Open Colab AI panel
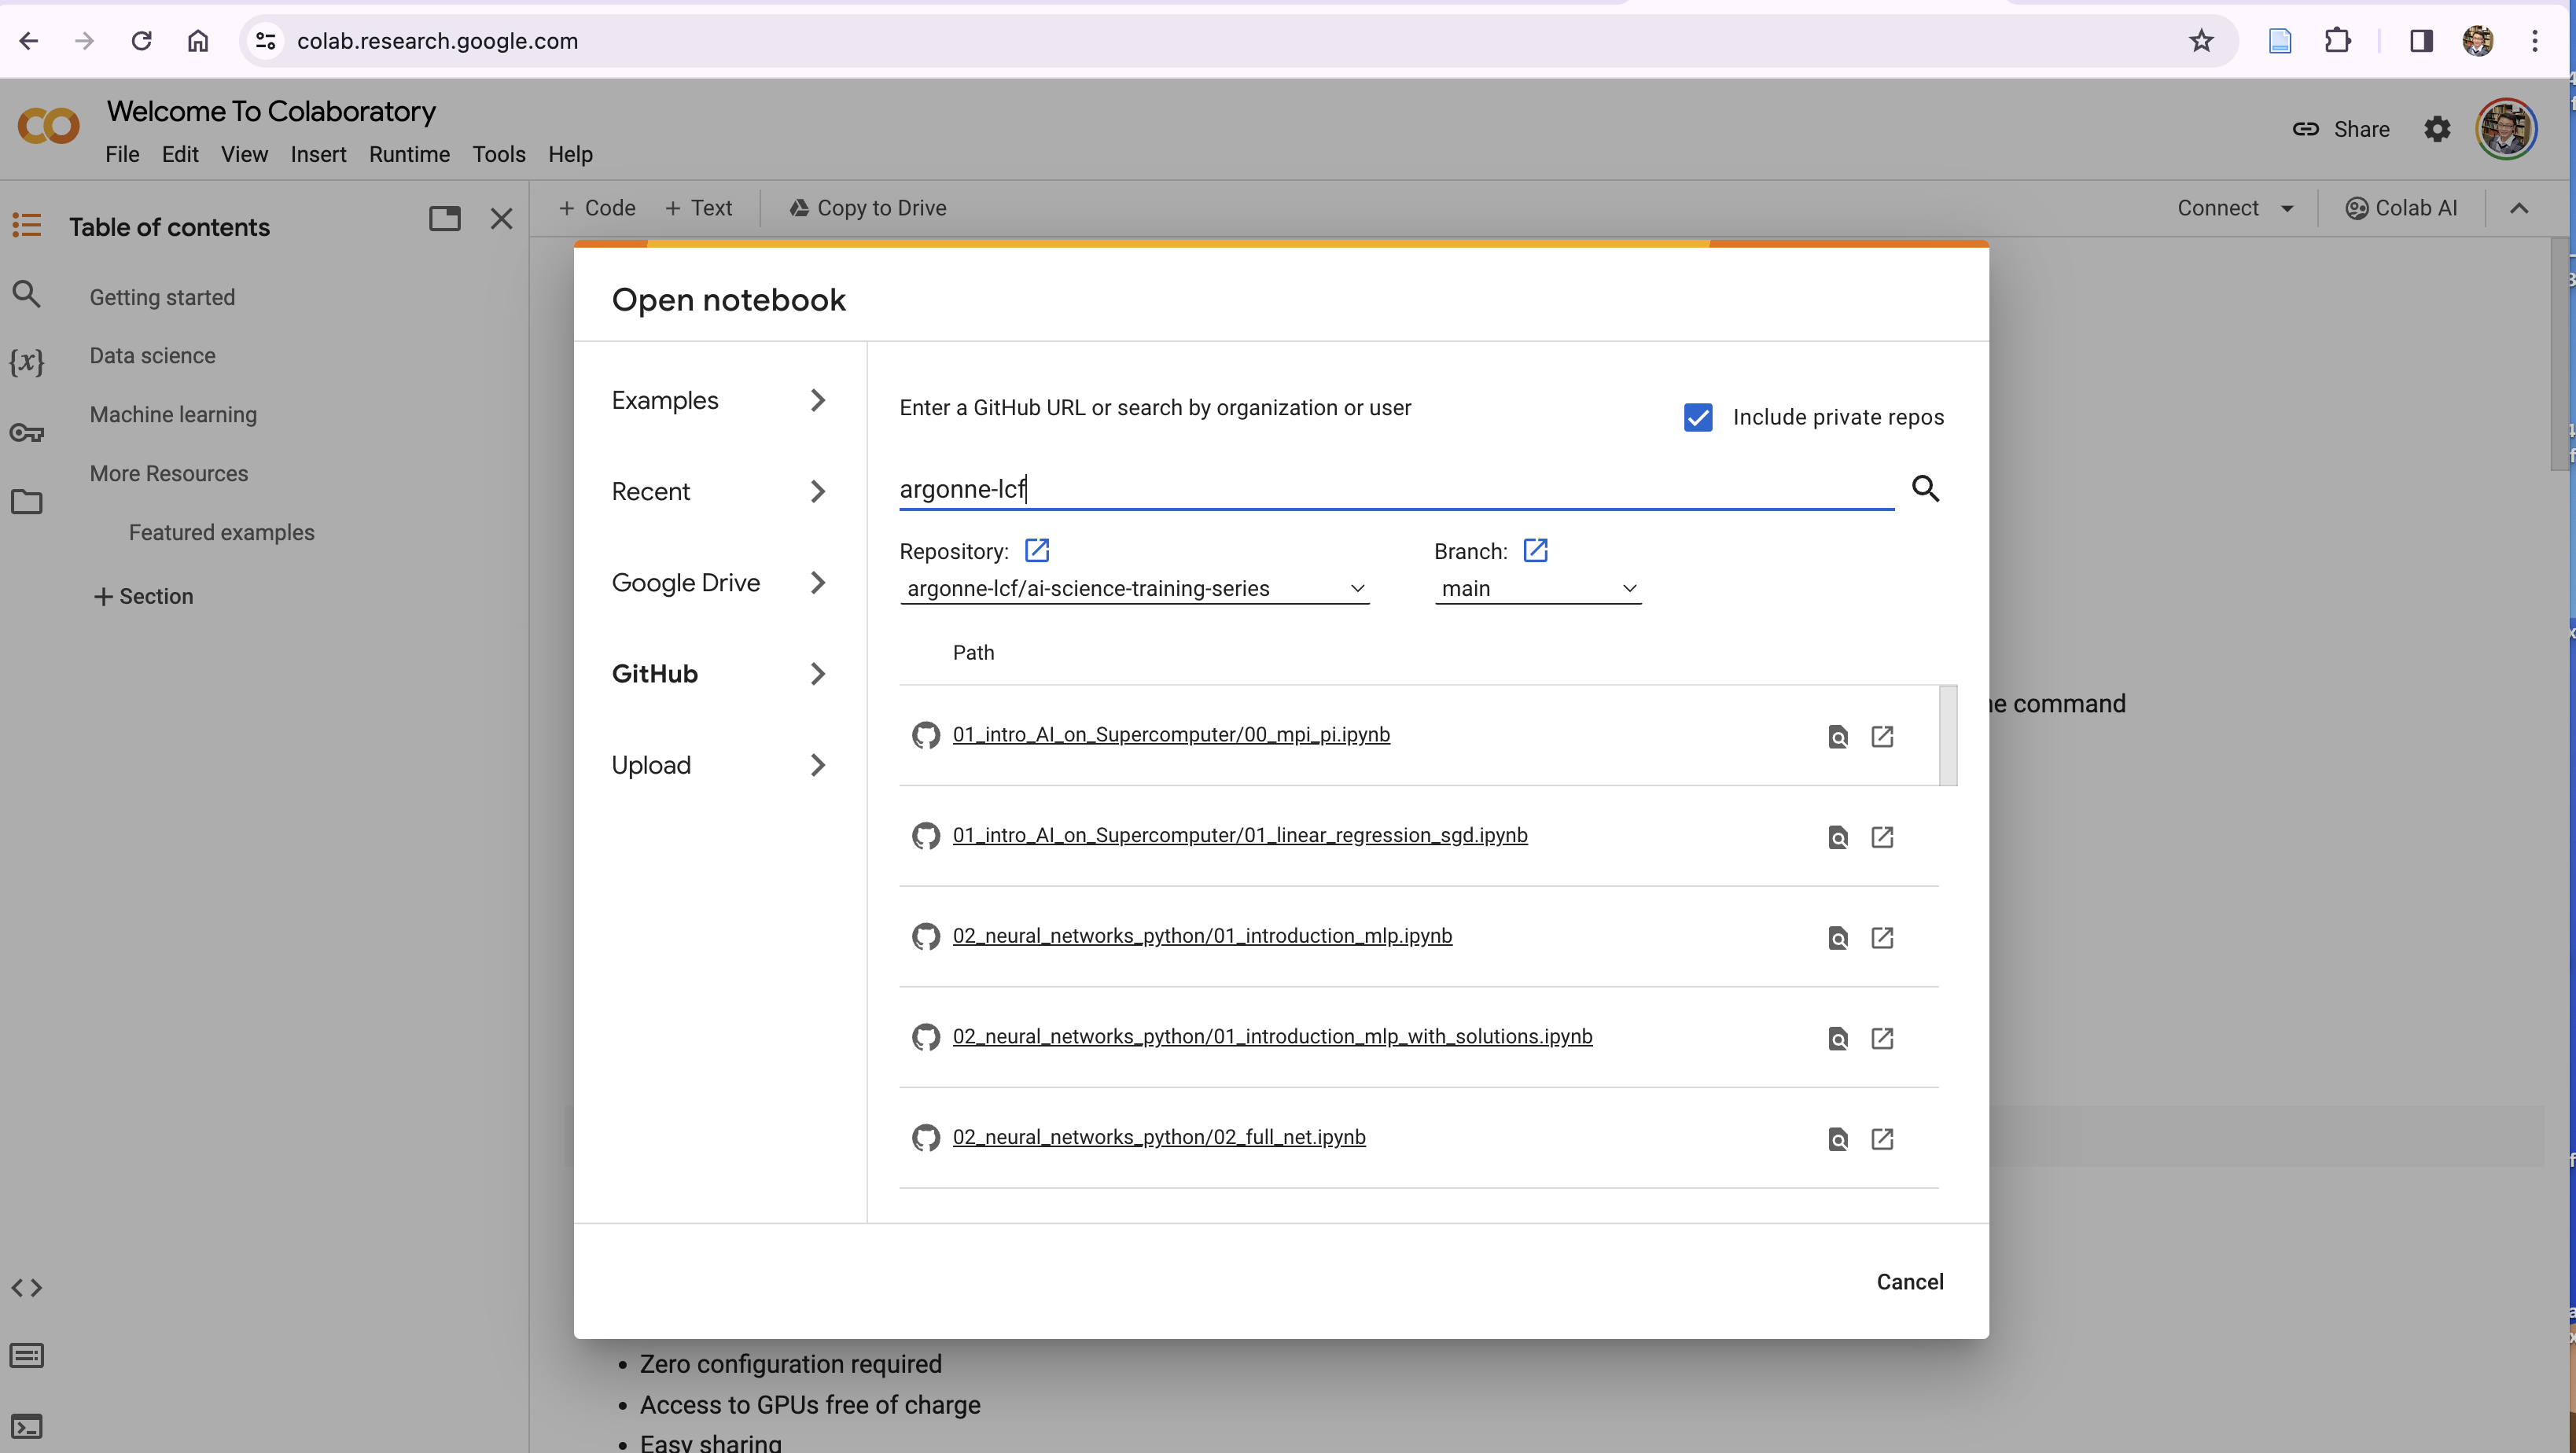Image resolution: width=2576 pixels, height=1453 pixels. point(2401,208)
